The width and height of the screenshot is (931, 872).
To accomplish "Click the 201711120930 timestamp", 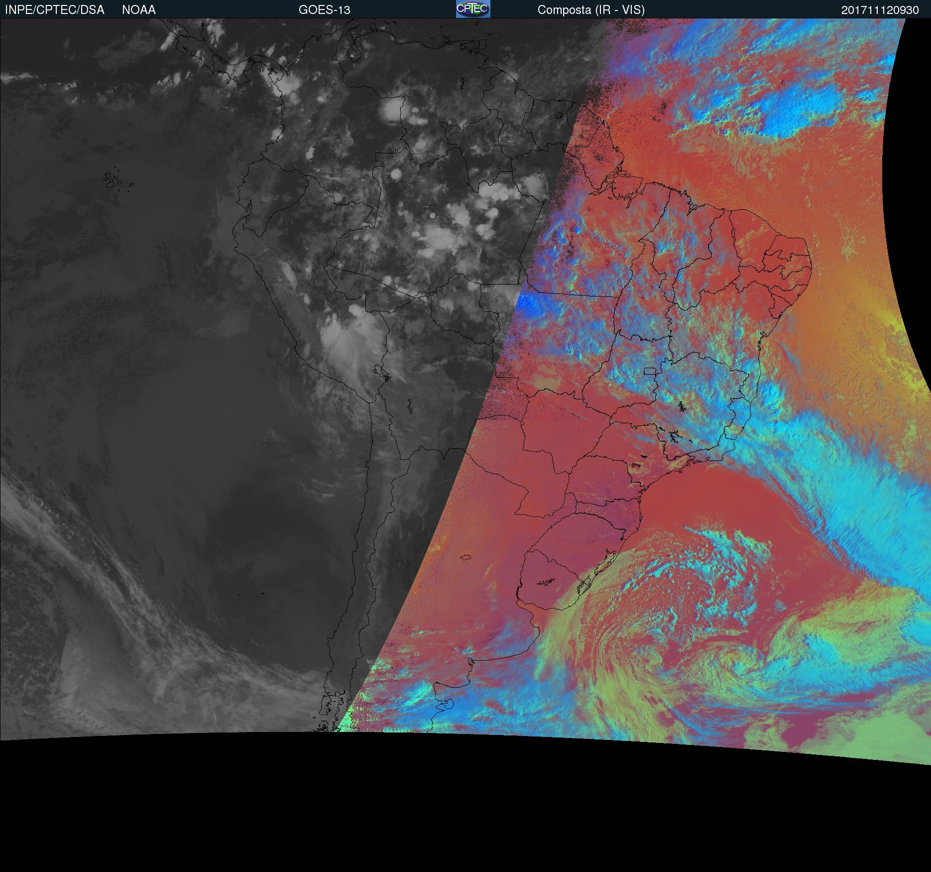I will point(880,10).
